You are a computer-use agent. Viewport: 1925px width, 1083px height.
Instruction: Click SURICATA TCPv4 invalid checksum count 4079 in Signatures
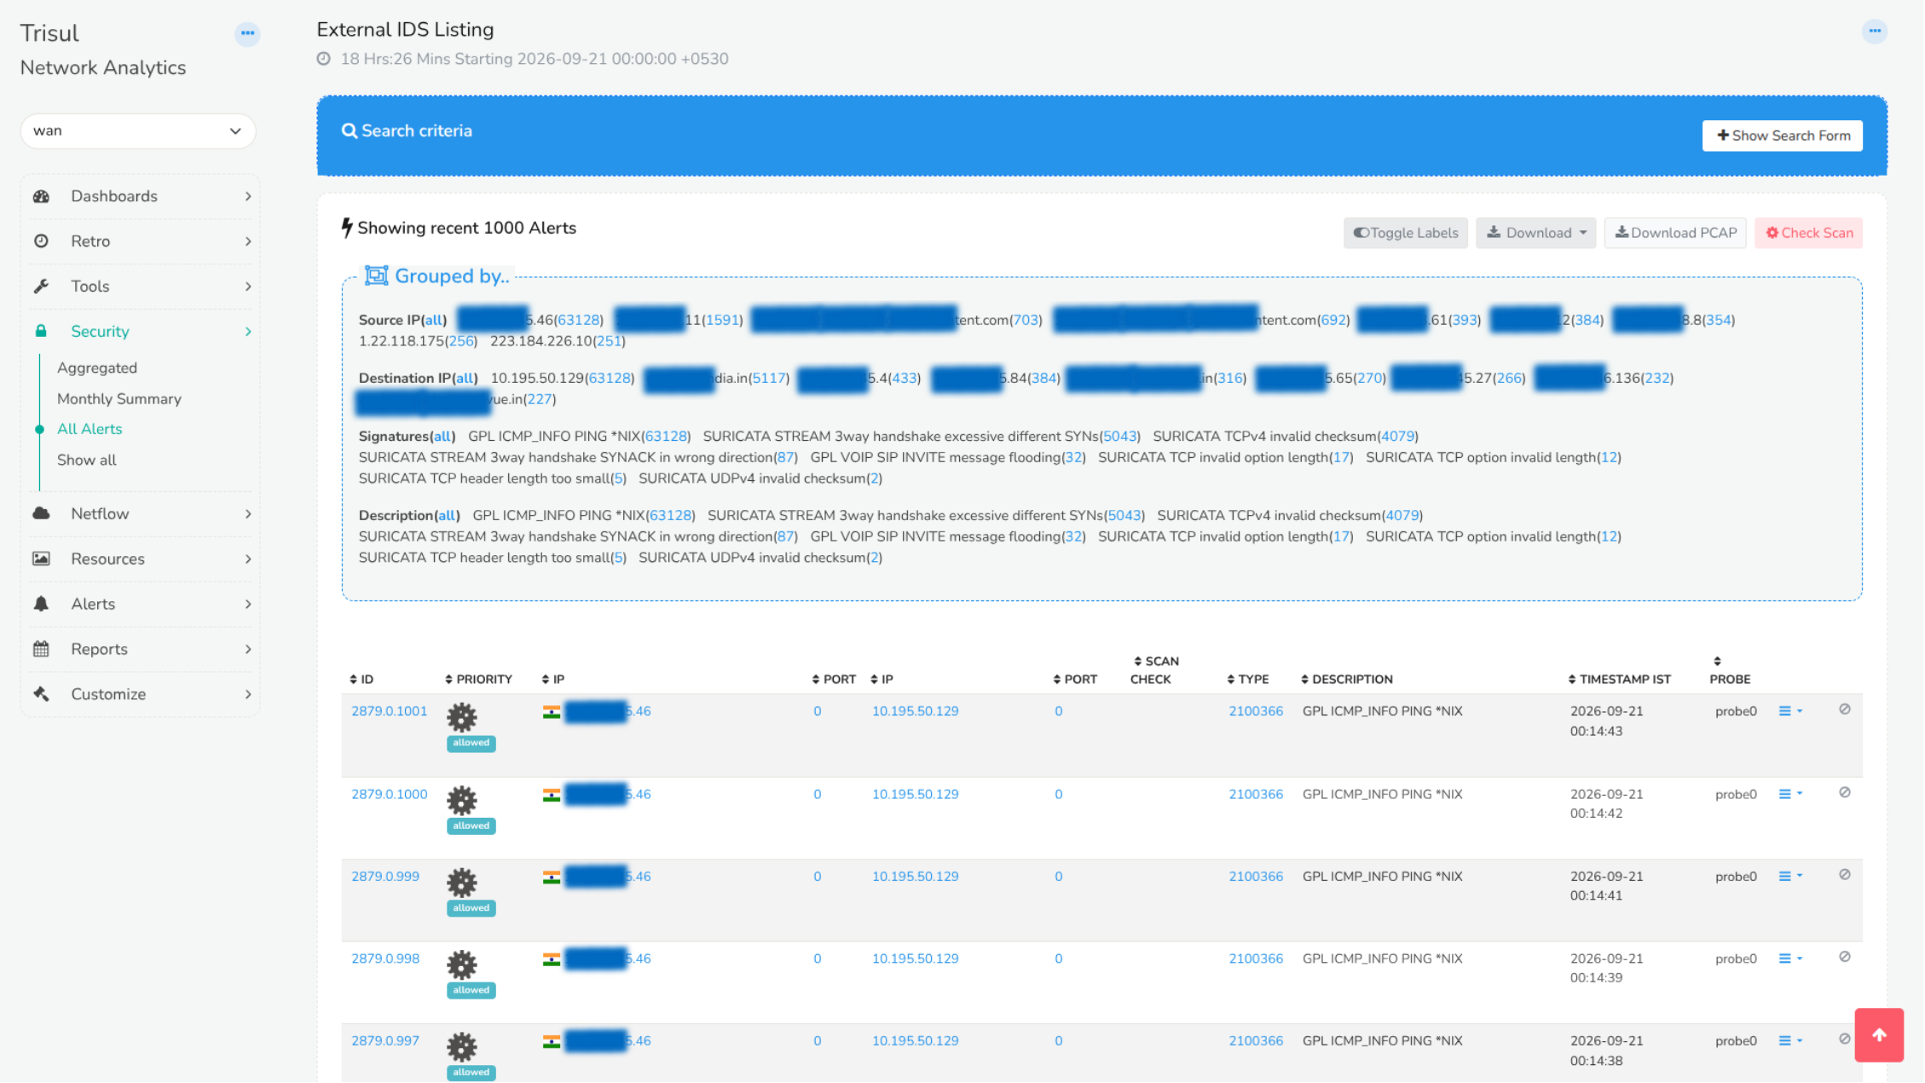(x=1397, y=436)
